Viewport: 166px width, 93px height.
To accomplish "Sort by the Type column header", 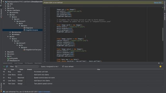I will pos(12,69).
